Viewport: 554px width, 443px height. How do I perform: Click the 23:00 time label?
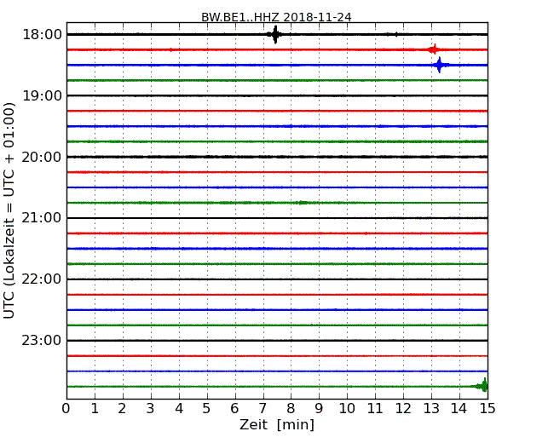pyautogui.click(x=42, y=341)
